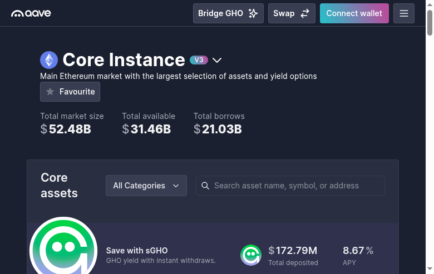Click the swap arrows icon

coord(305,13)
